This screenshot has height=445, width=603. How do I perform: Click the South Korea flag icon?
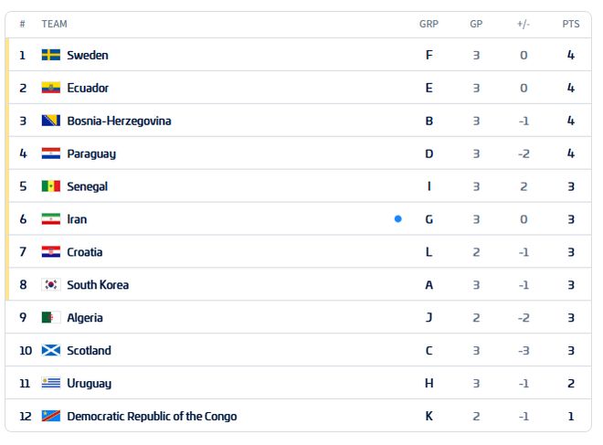point(51,284)
